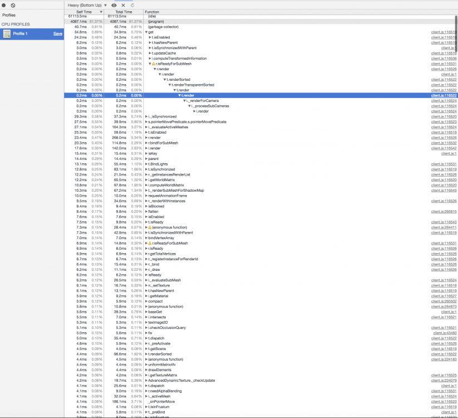Open client.js:265815 link on flatten row
Image resolution: width=458 pixels, height=418 pixels.
point(444,211)
